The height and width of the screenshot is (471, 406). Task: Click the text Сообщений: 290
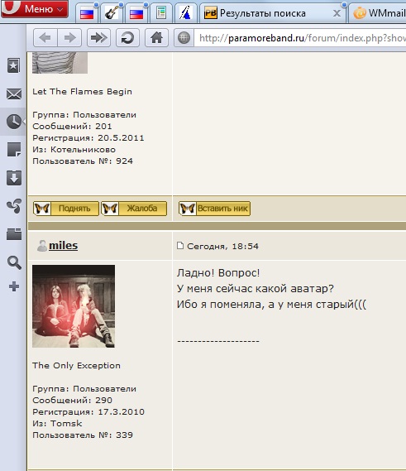click(72, 400)
